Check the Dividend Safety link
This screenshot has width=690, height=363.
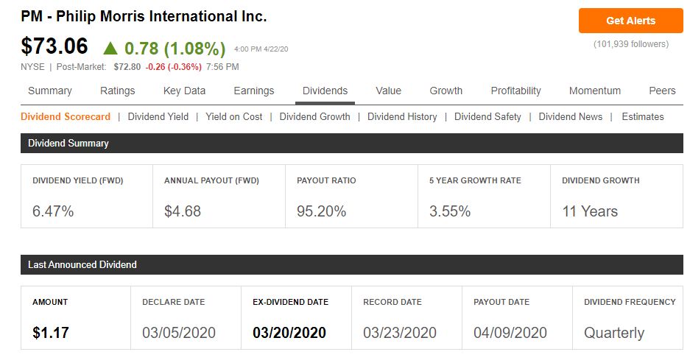(x=487, y=116)
